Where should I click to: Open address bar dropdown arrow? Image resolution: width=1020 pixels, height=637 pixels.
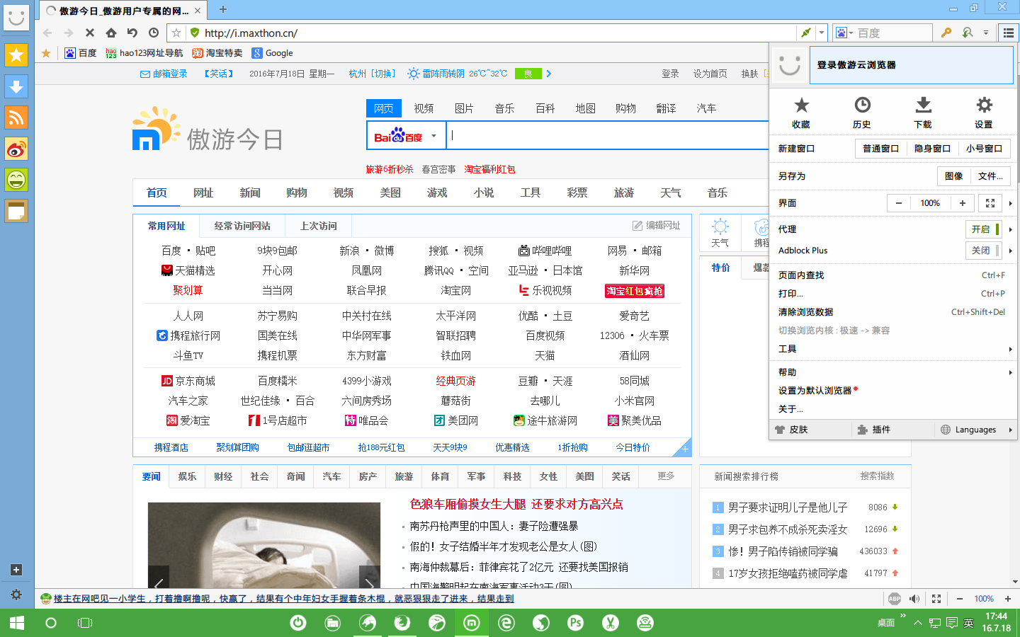(822, 33)
